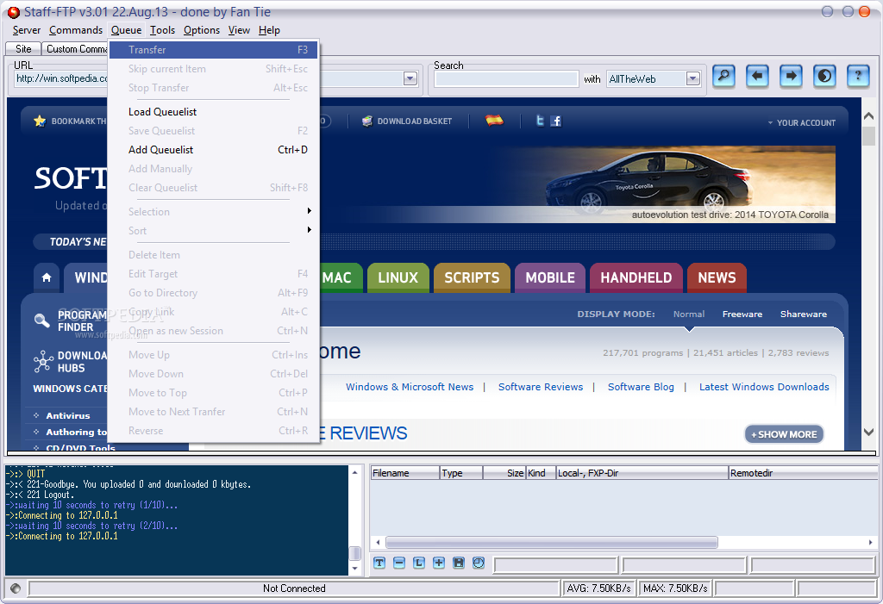883x604 pixels.
Task: Open Windows & Microsoft News link
Action: point(410,387)
